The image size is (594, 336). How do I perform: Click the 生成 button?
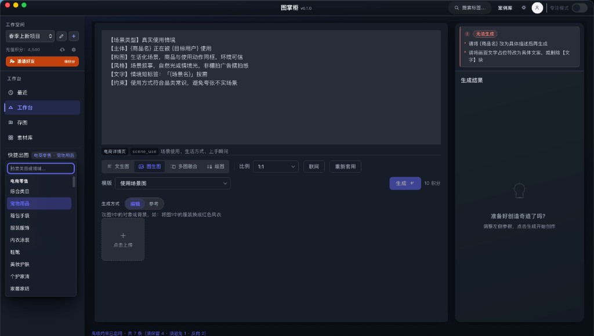(405, 183)
